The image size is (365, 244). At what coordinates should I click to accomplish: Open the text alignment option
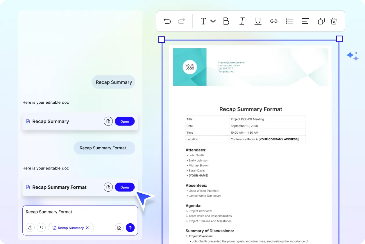pos(305,21)
